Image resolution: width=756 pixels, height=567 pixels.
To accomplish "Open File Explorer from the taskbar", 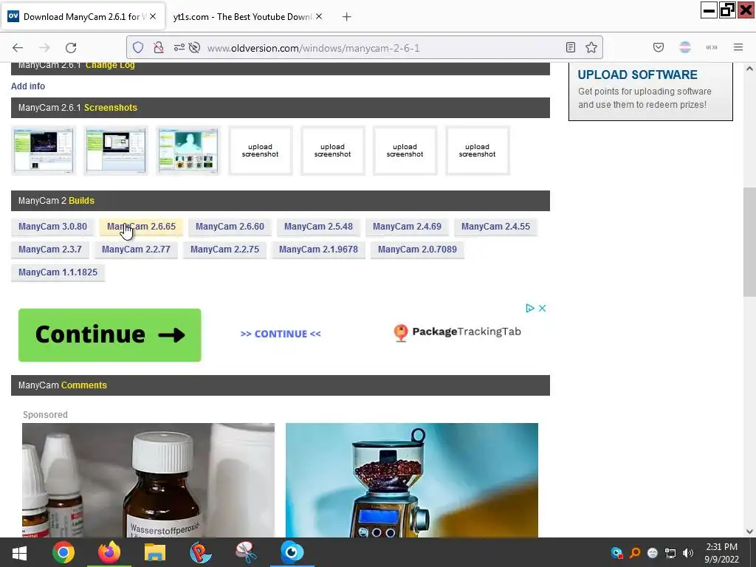I will click(155, 552).
